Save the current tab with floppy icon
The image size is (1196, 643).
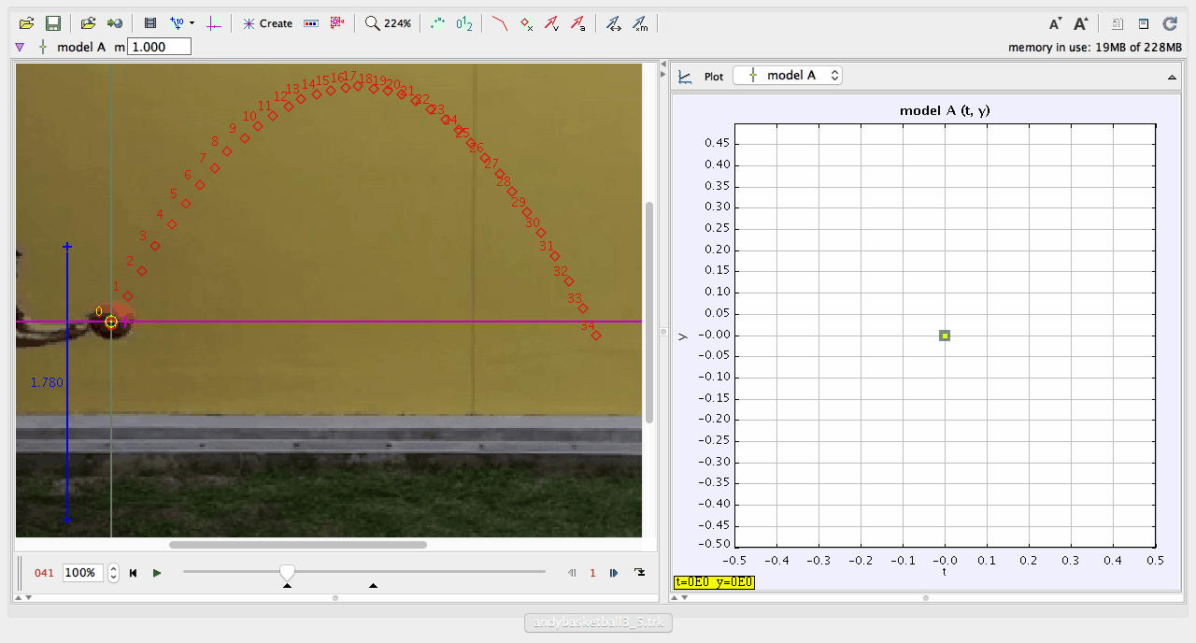pos(53,23)
